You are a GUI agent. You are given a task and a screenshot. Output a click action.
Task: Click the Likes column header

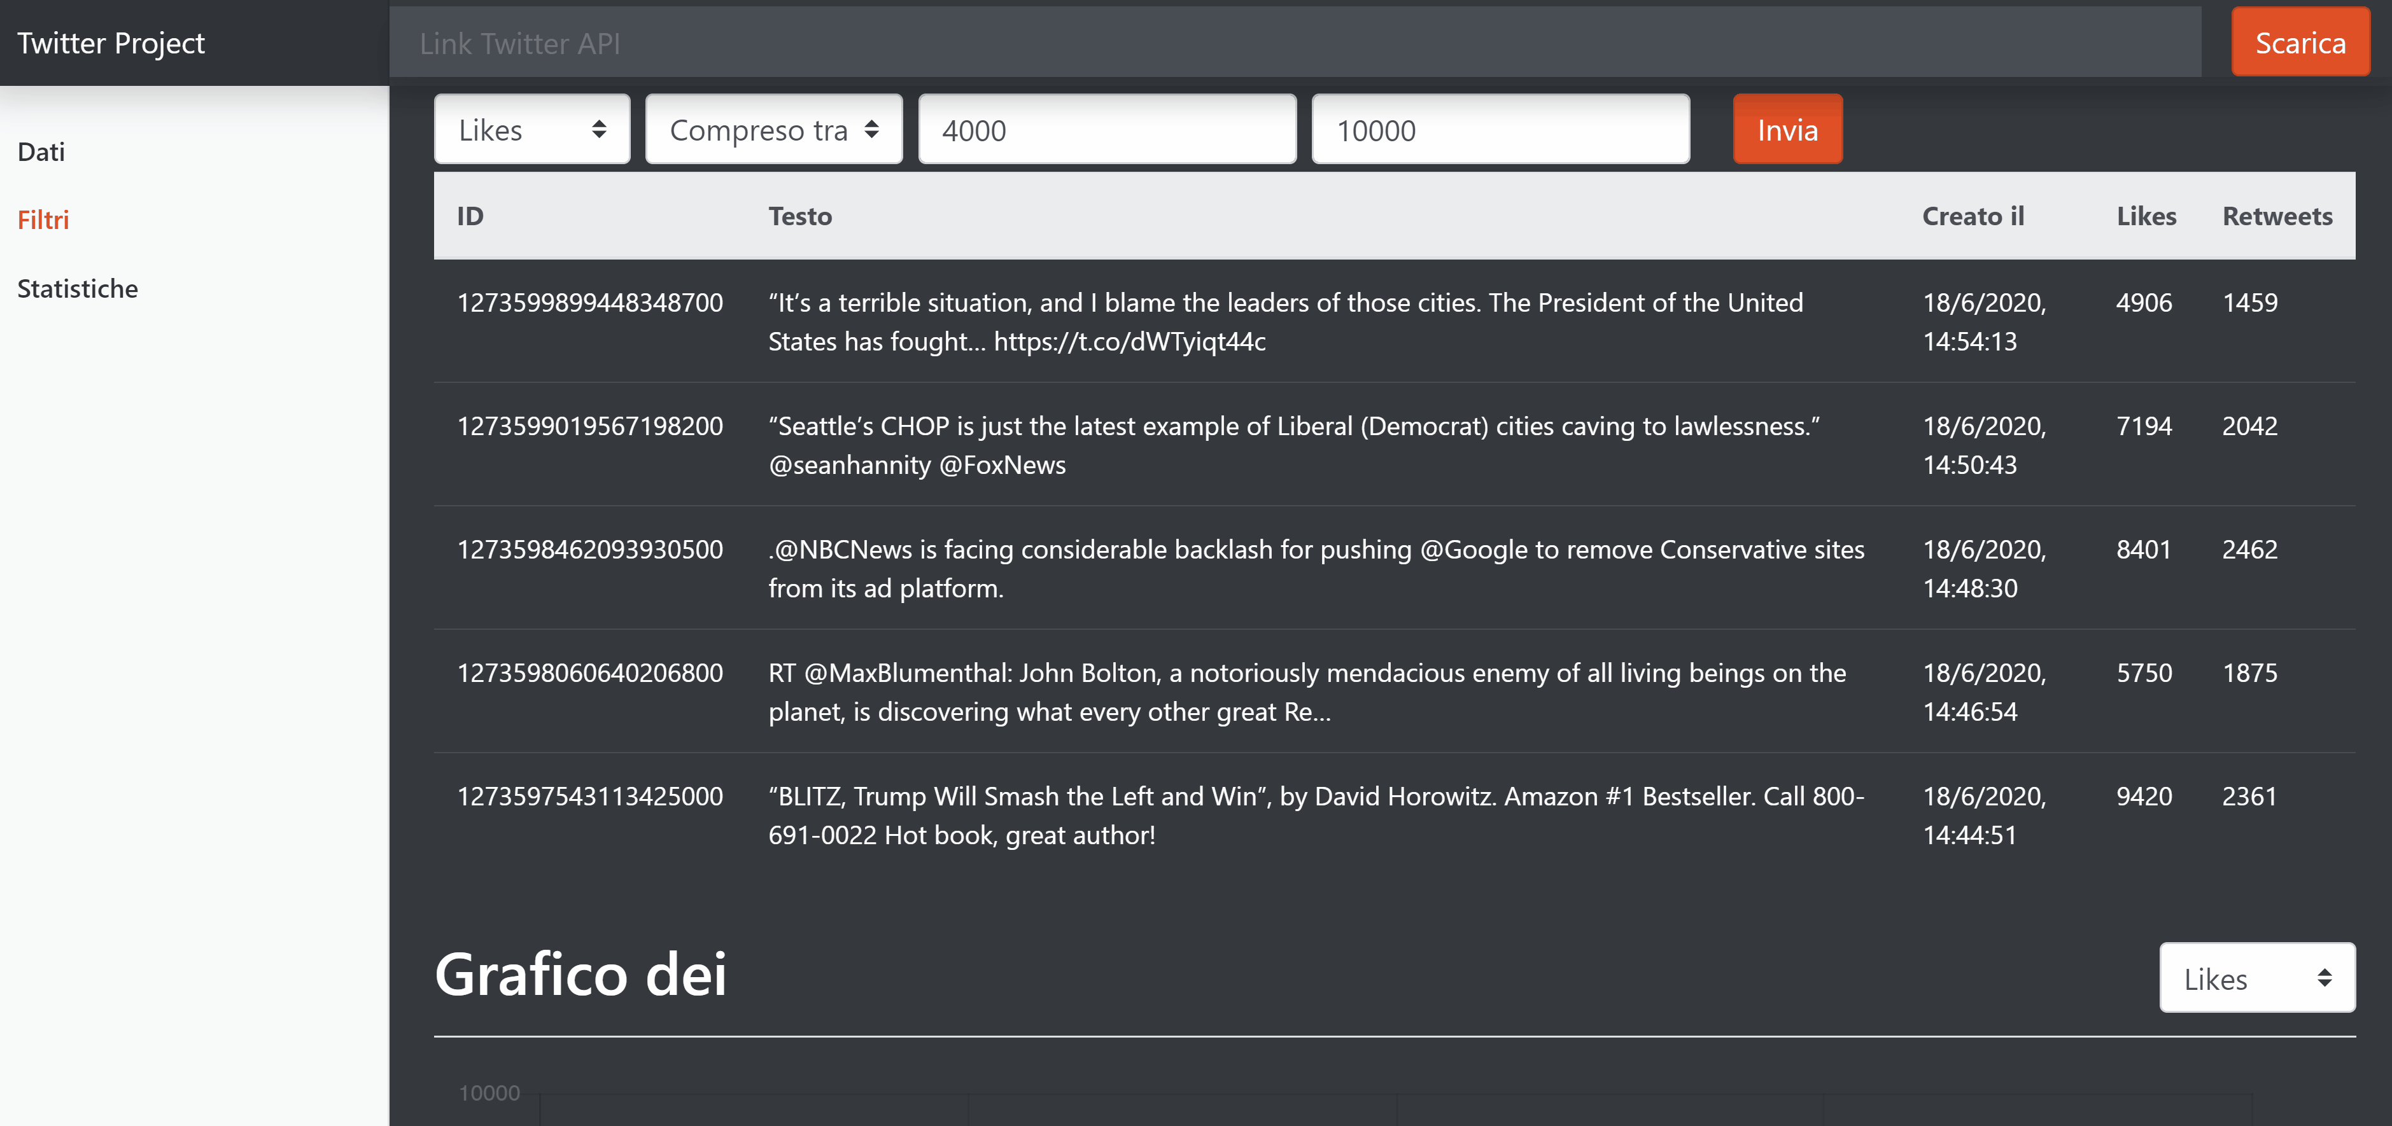coord(2145,216)
